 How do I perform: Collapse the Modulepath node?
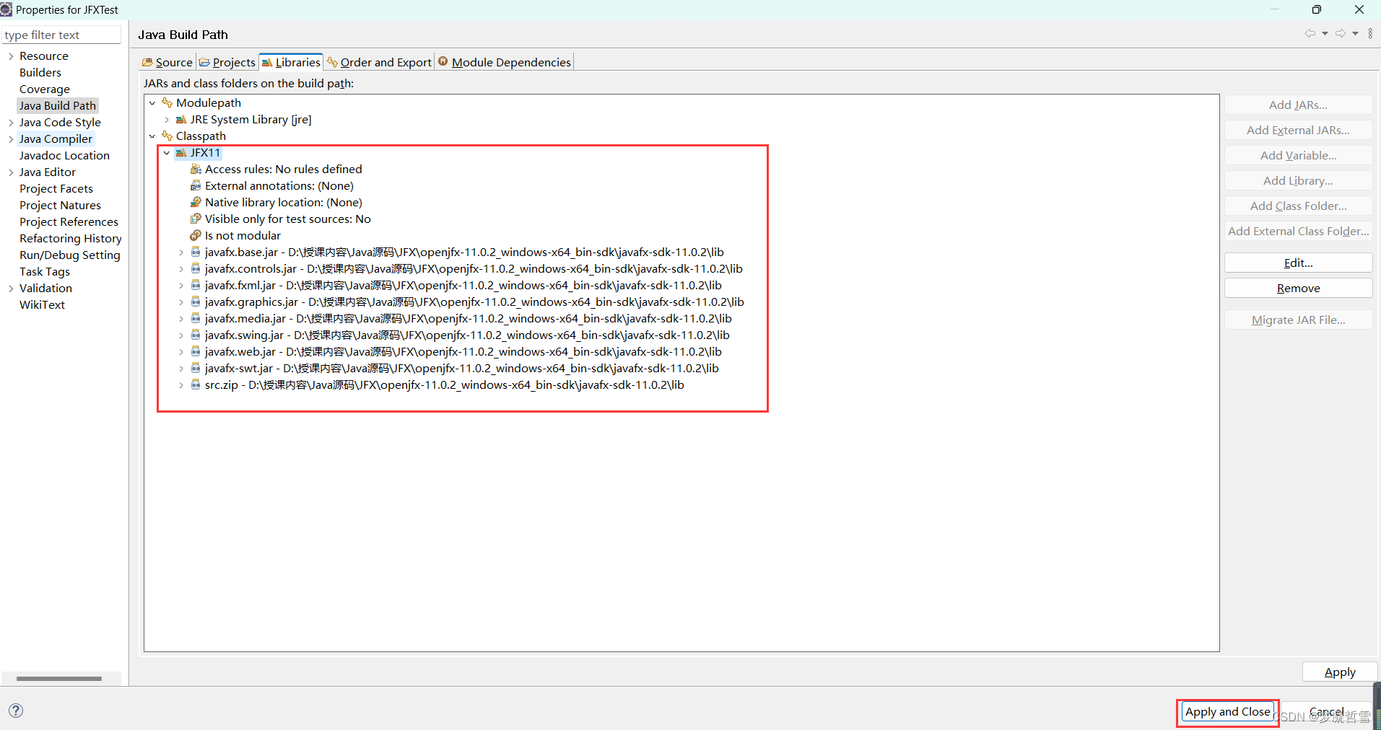point(152,103)
